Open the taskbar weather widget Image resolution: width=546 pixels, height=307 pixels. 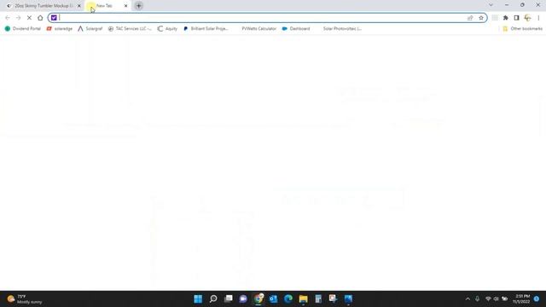(x=25, y=298)
